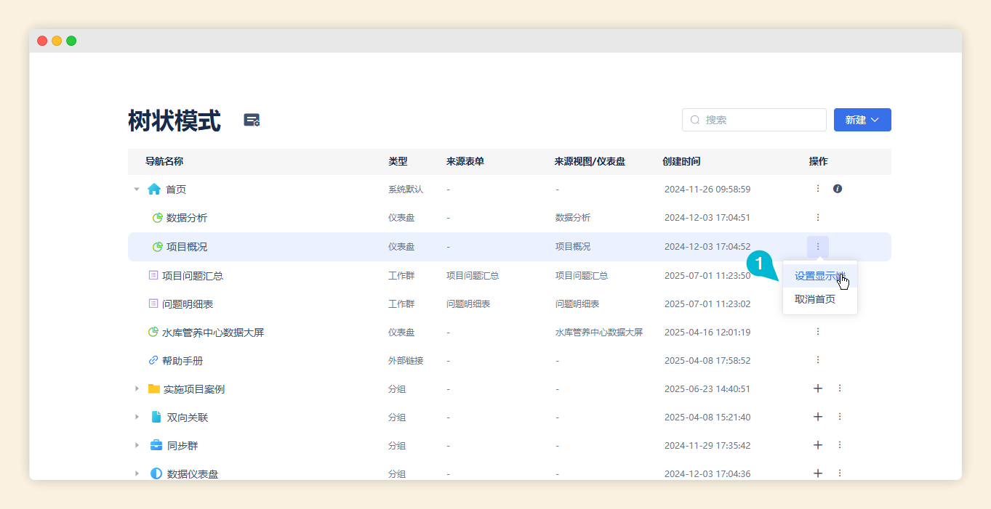Choose 取消首页 in the popup menu
Image resolution: width=991 pixels, height=509 pixels.
pyautogui.click(x=814, y=300)
